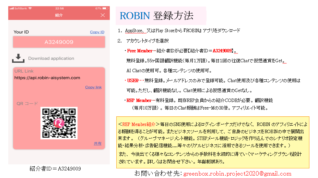Click the download application arrow icon
Image resolution: width=318 pixels, height=178 pixels.
(x=18, y=58)
